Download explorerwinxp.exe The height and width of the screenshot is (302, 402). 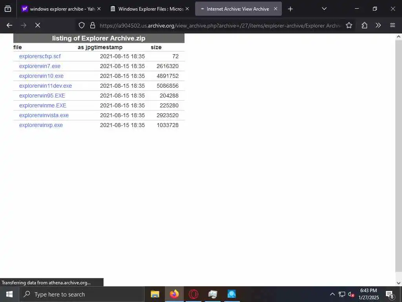coord(41,125)
